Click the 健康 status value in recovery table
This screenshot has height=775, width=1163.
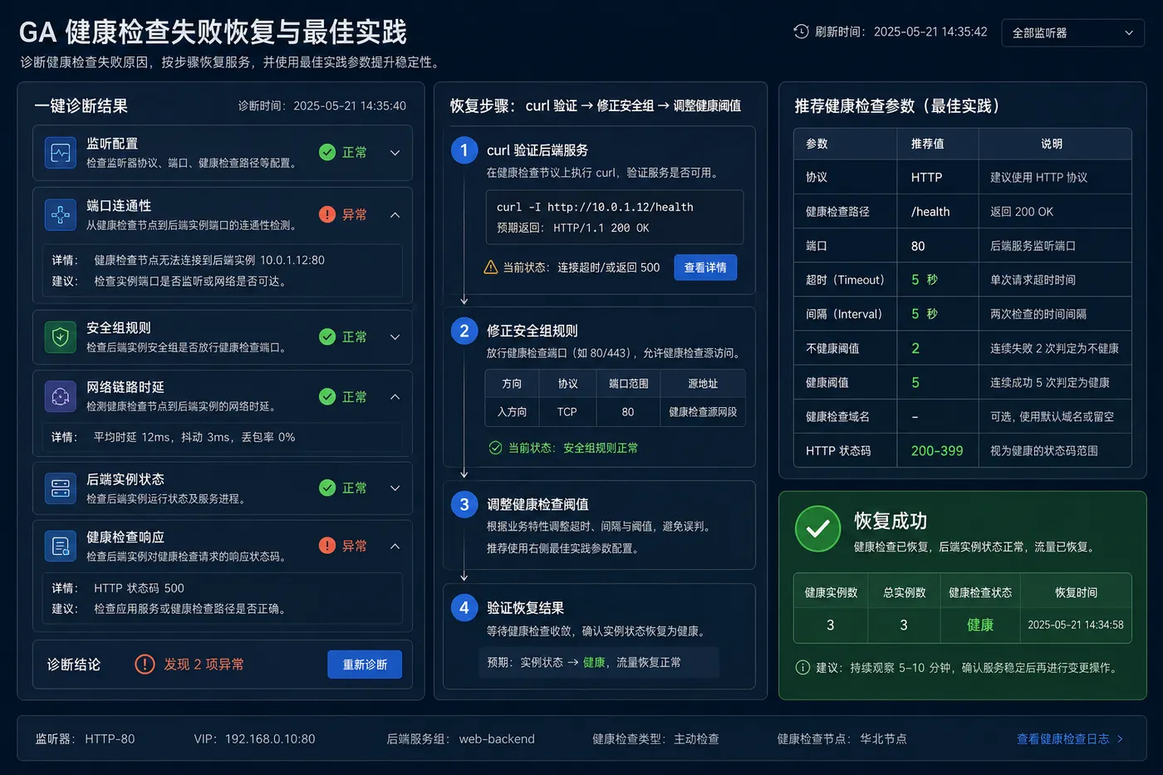(980, 625)
